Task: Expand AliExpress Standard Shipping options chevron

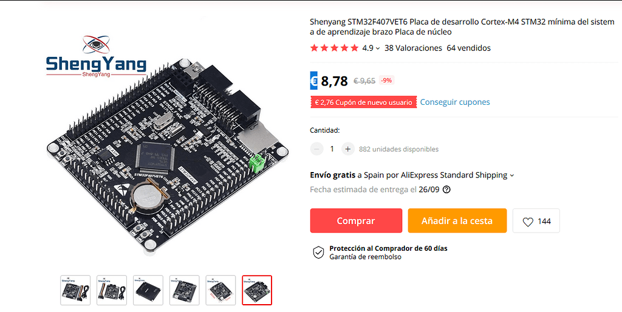Action: point(511,175)
